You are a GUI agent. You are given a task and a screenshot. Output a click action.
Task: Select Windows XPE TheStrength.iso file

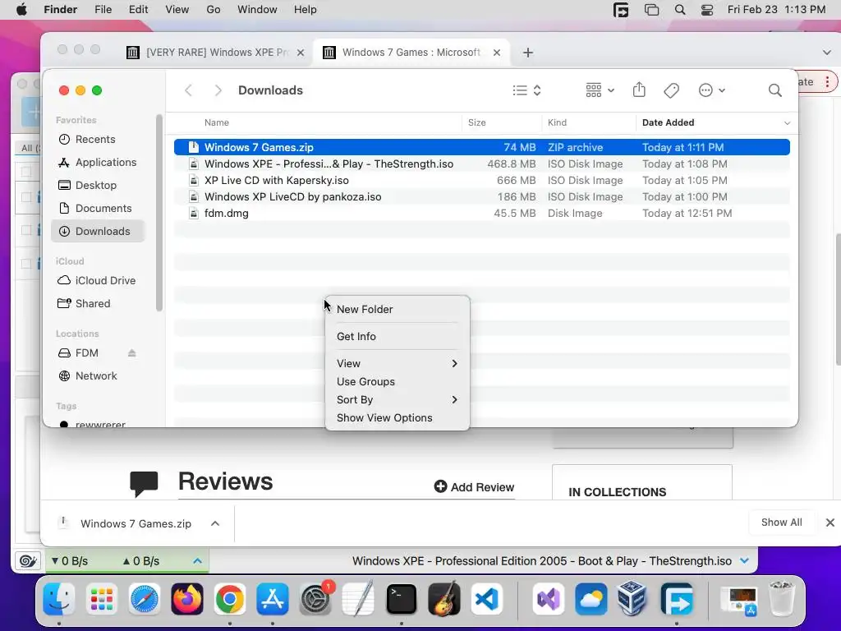481,164
